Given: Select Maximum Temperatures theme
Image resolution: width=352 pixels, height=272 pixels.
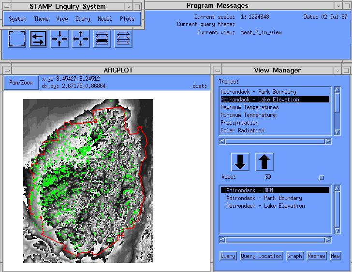Looking at the screenshot, I should pos(275,107).
